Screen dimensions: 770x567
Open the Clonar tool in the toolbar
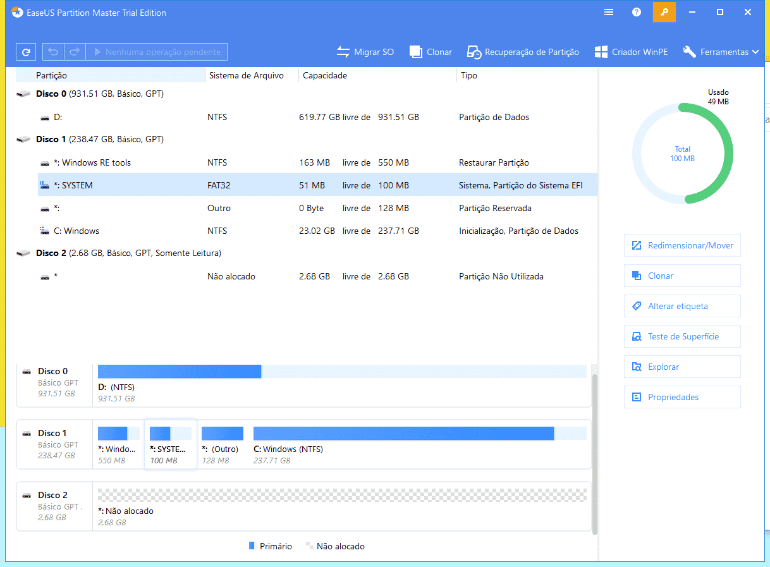tap(431, 52)
